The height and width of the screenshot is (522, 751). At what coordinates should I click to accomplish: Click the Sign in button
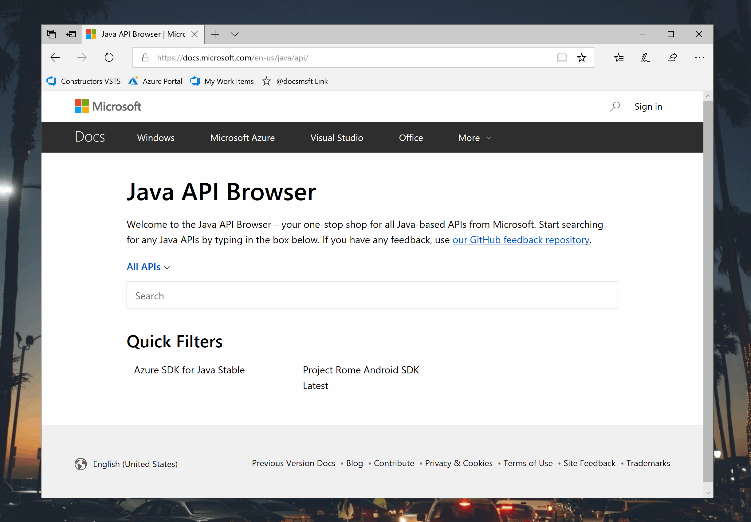pos(648,106)
